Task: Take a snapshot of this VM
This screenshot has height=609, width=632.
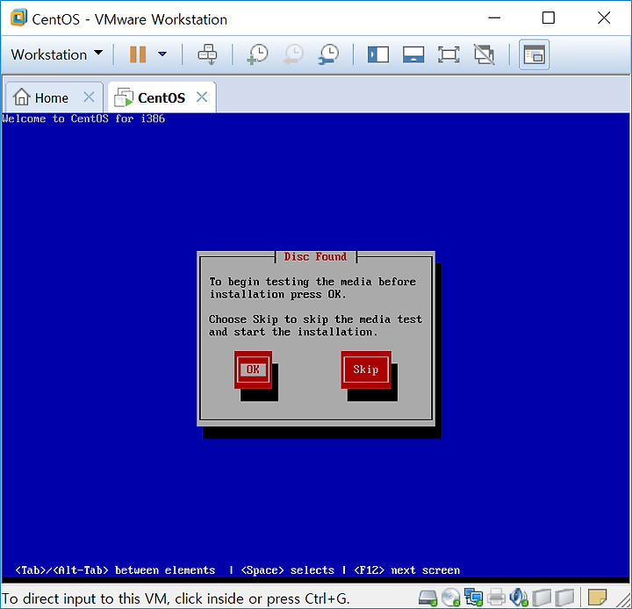Action: (257, 54)
